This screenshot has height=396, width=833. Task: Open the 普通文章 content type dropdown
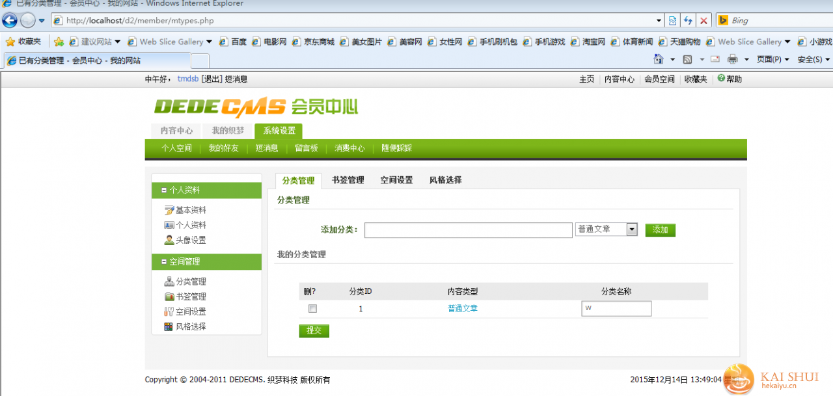[x=631, y=230]
